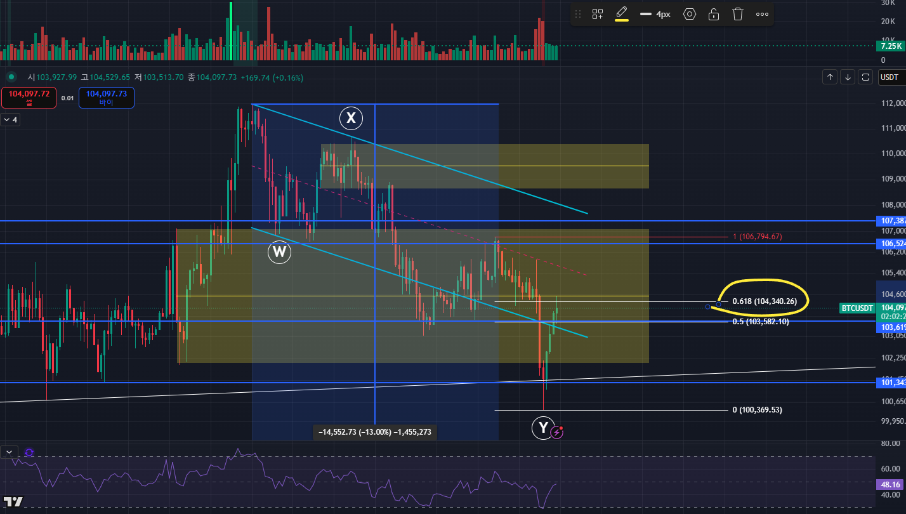Open drawing settings hexagon icon
Screen dimensions: 906x514
click(x=690, y=14)
